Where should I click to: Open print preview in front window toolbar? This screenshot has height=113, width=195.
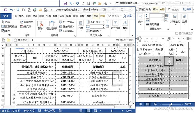(x=29, y=10)
